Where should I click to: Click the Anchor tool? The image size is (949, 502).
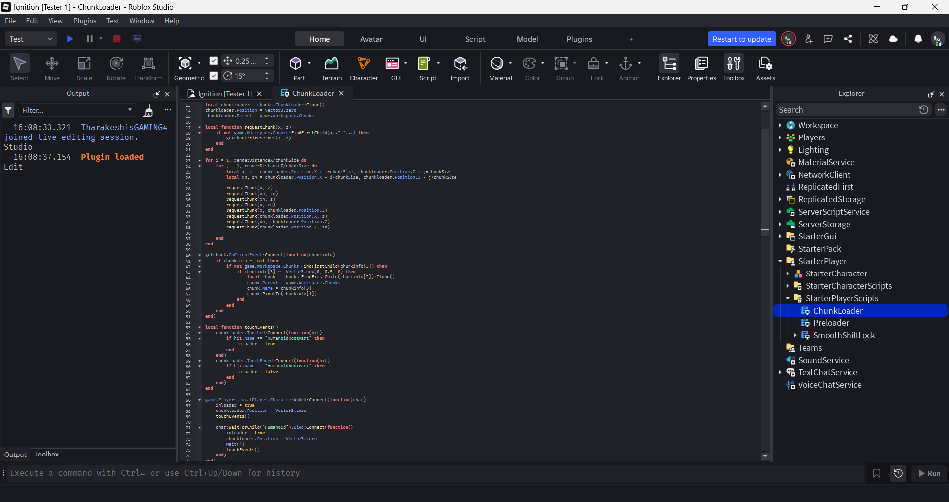point(626,63)
